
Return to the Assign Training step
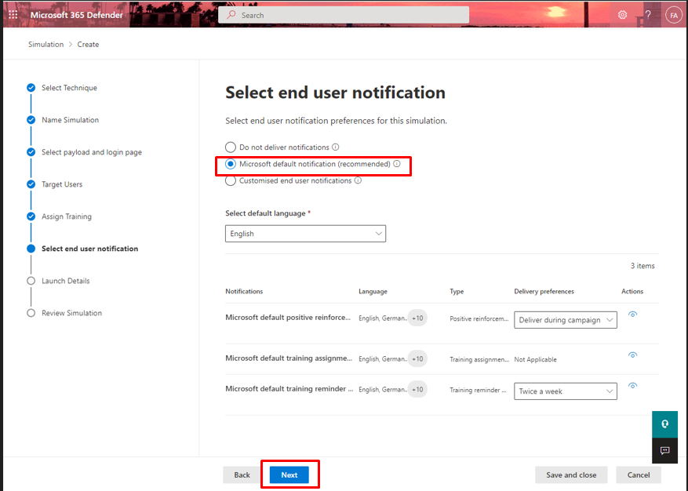[x=66, y=216]
